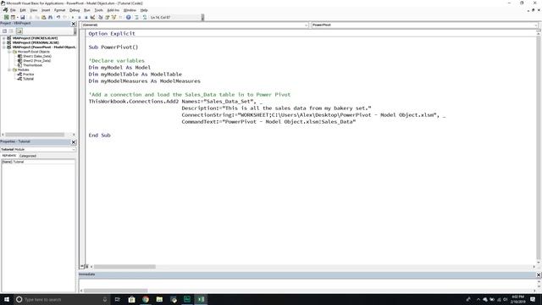This screenshot has width=542, height=305.
Task: Click 'Dim myModelTable As ModelTable' line
Action: click(x=135, y=75)
